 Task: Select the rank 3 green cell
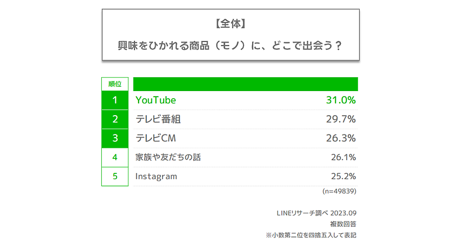(x=115, y=138)
